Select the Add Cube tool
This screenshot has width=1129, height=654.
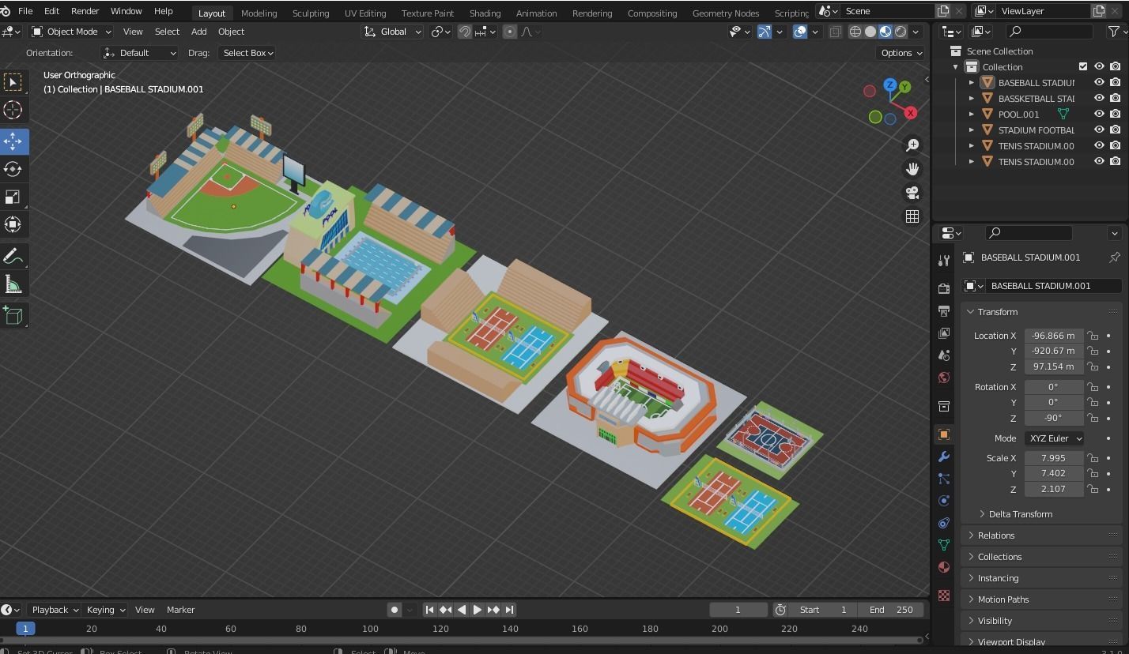pos(13,316)
